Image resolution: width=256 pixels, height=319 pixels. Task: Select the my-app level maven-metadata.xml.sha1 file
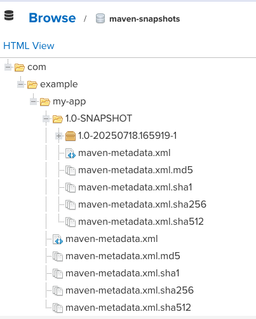(123, 273)
